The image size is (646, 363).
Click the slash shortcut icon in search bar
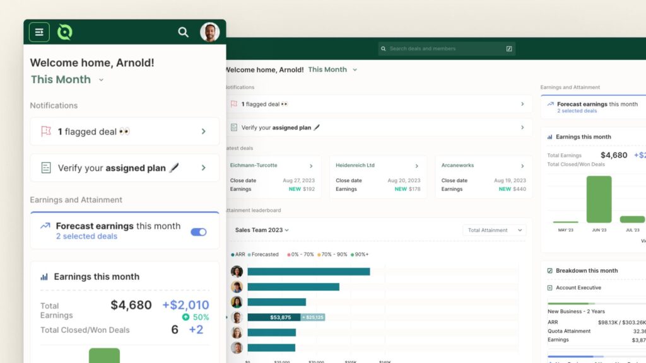509,49
